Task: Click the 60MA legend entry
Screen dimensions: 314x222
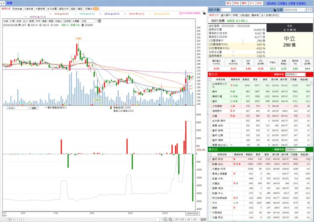Action: pos(134,14)
